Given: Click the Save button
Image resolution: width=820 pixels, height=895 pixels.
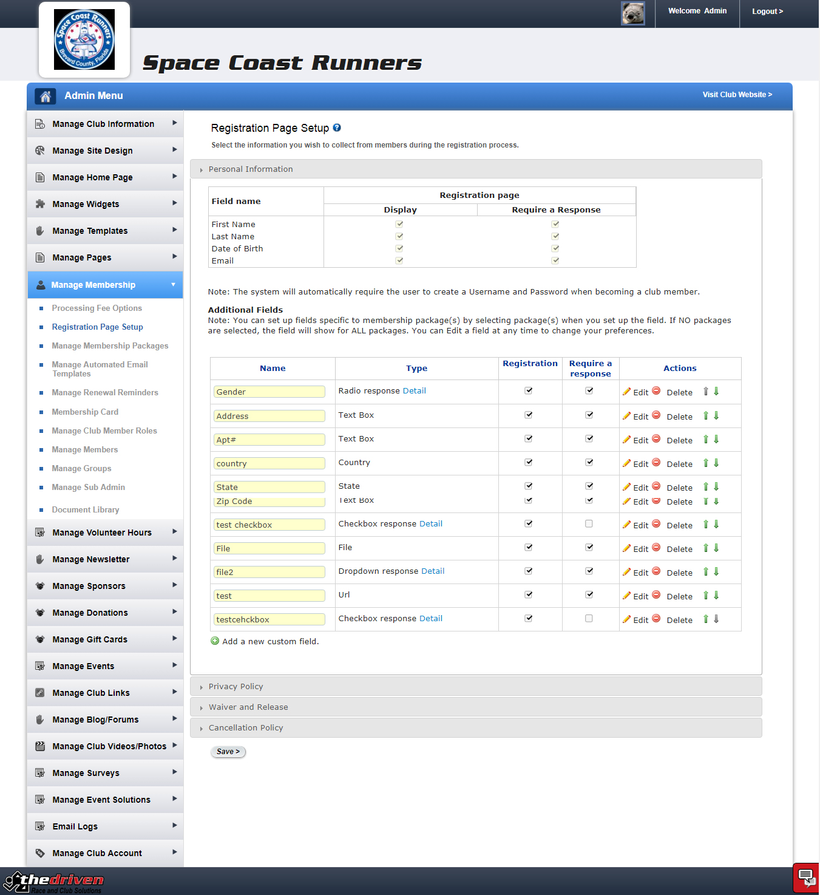Looking at the screenshot, I should pyautogui.click(x=228, y=752).
